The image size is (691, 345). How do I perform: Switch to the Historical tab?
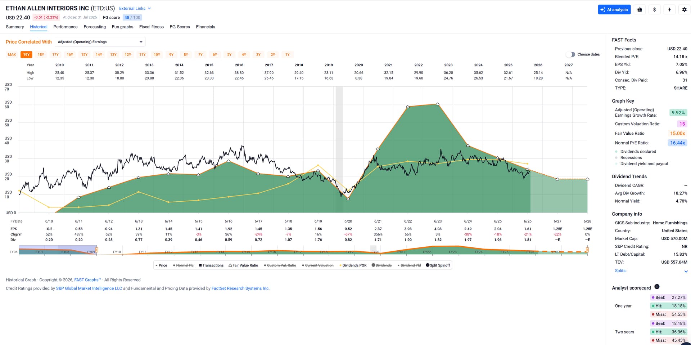[x=39, y=27]
